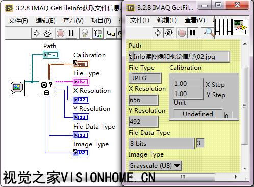Click the X Resolution value 656
This screenshot has height=187, width=254.
pos(143,100)
